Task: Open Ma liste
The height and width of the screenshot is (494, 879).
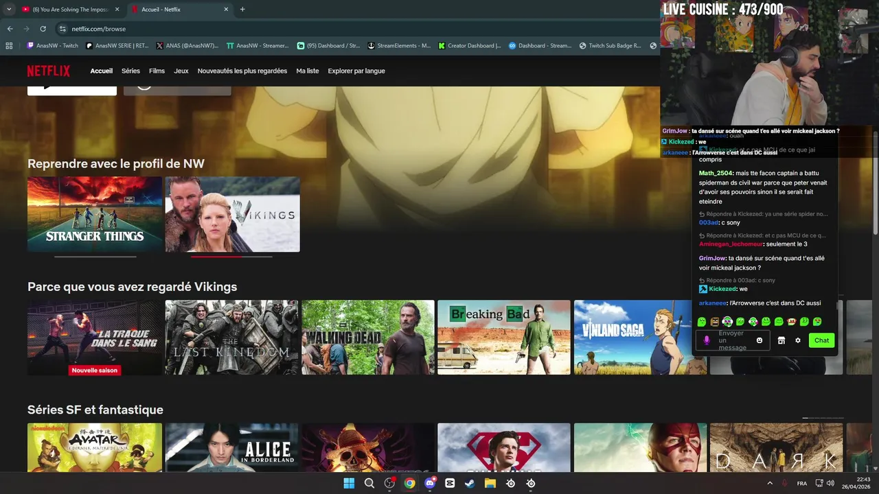Action: (308, 71)
